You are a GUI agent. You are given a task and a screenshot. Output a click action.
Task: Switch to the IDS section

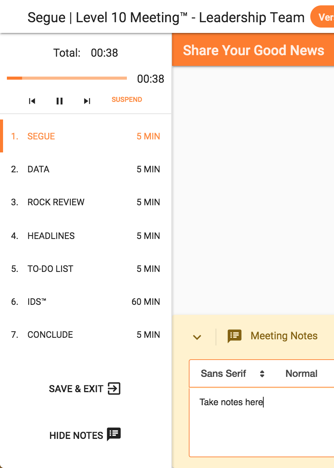86,302
